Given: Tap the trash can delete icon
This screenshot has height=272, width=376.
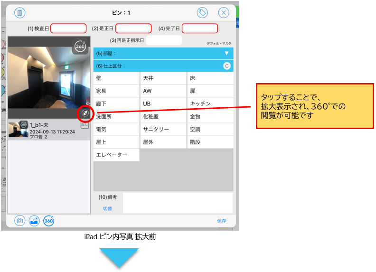Looking at the screenshot, I should pos(20,13).
